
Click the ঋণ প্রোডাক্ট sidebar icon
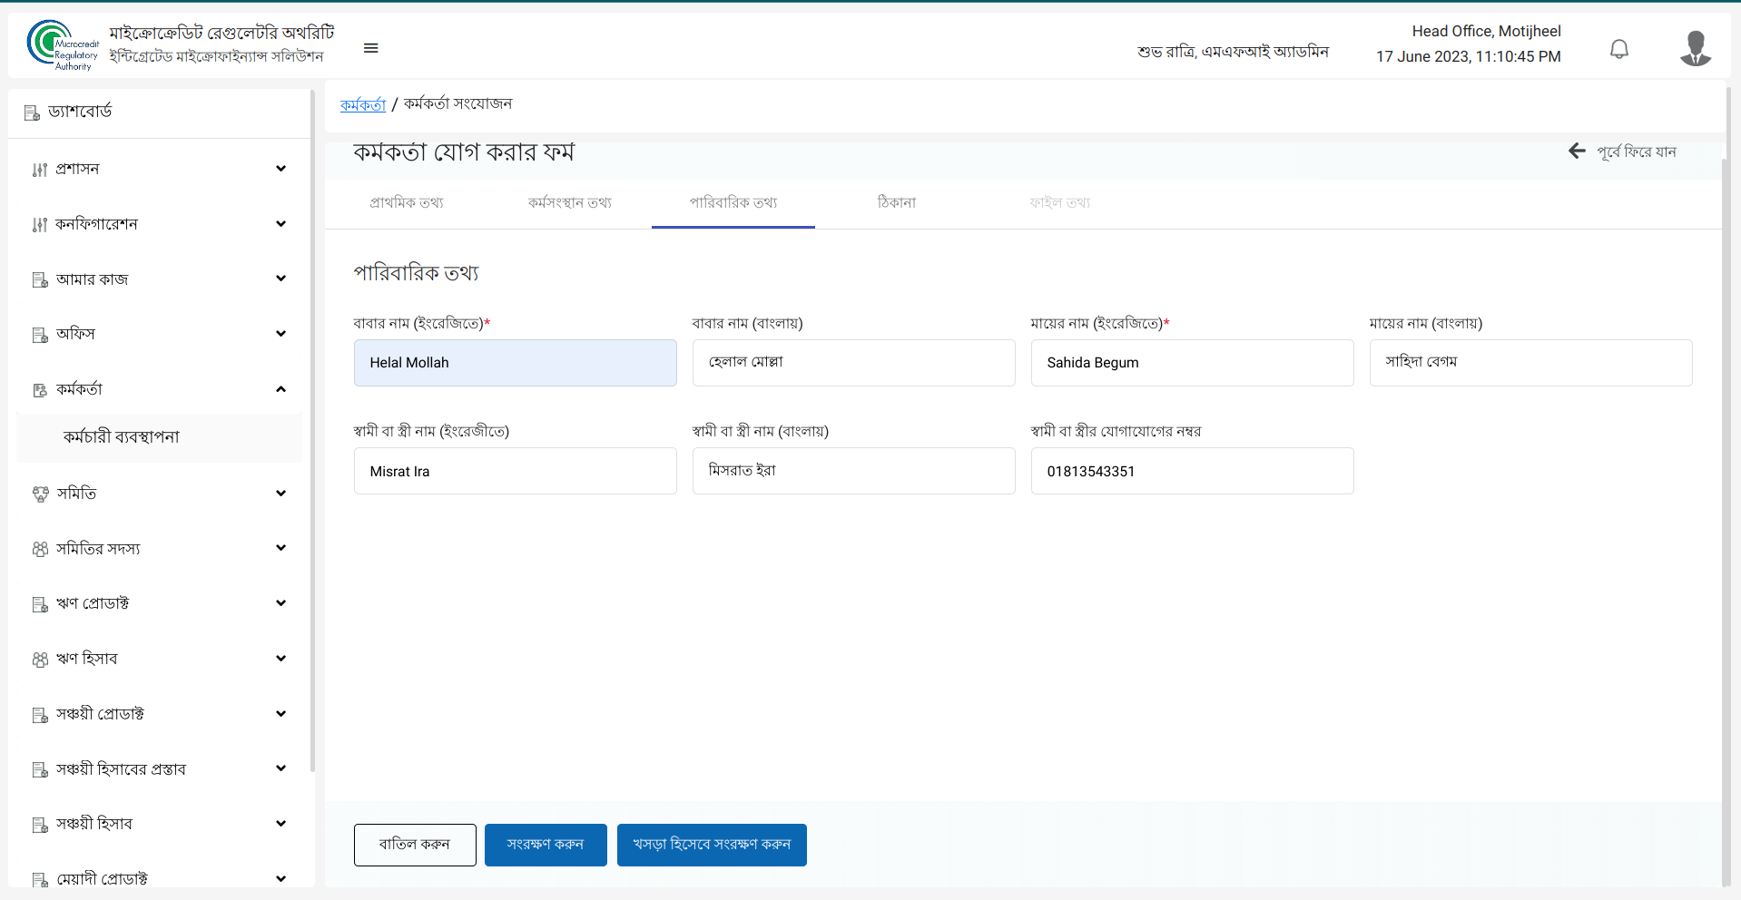(40, 604)
